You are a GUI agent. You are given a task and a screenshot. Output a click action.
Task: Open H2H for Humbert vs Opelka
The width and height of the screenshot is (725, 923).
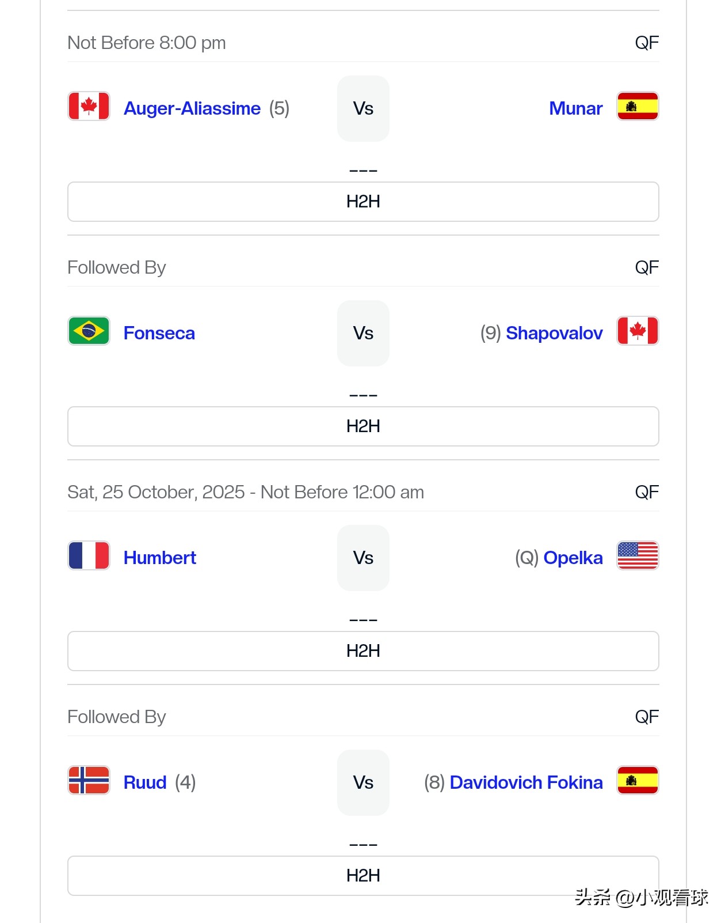pos(363,651)
